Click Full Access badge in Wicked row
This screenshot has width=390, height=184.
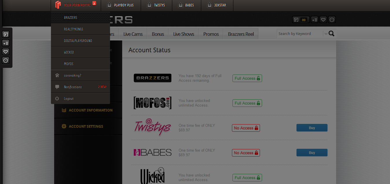247,178
